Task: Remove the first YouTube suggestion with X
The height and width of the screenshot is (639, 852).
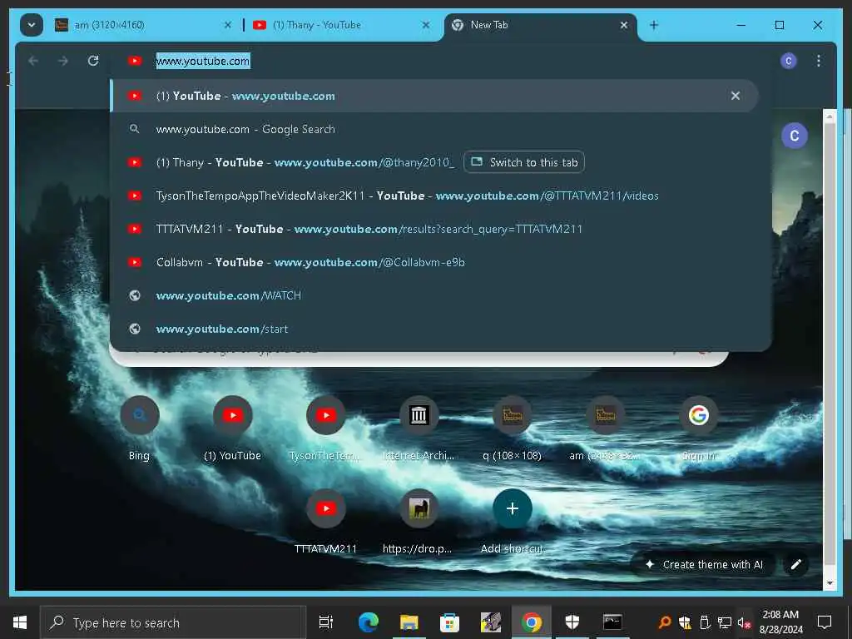Action: (736, 97)
